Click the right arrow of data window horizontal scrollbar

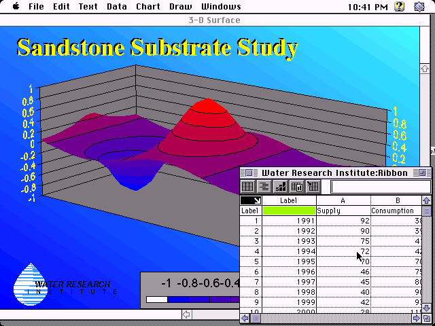[417, 319]
